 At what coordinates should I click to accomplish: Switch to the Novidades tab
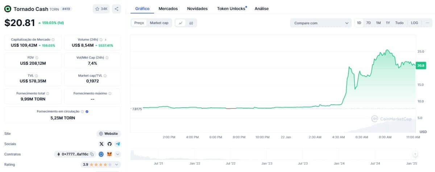197,8
